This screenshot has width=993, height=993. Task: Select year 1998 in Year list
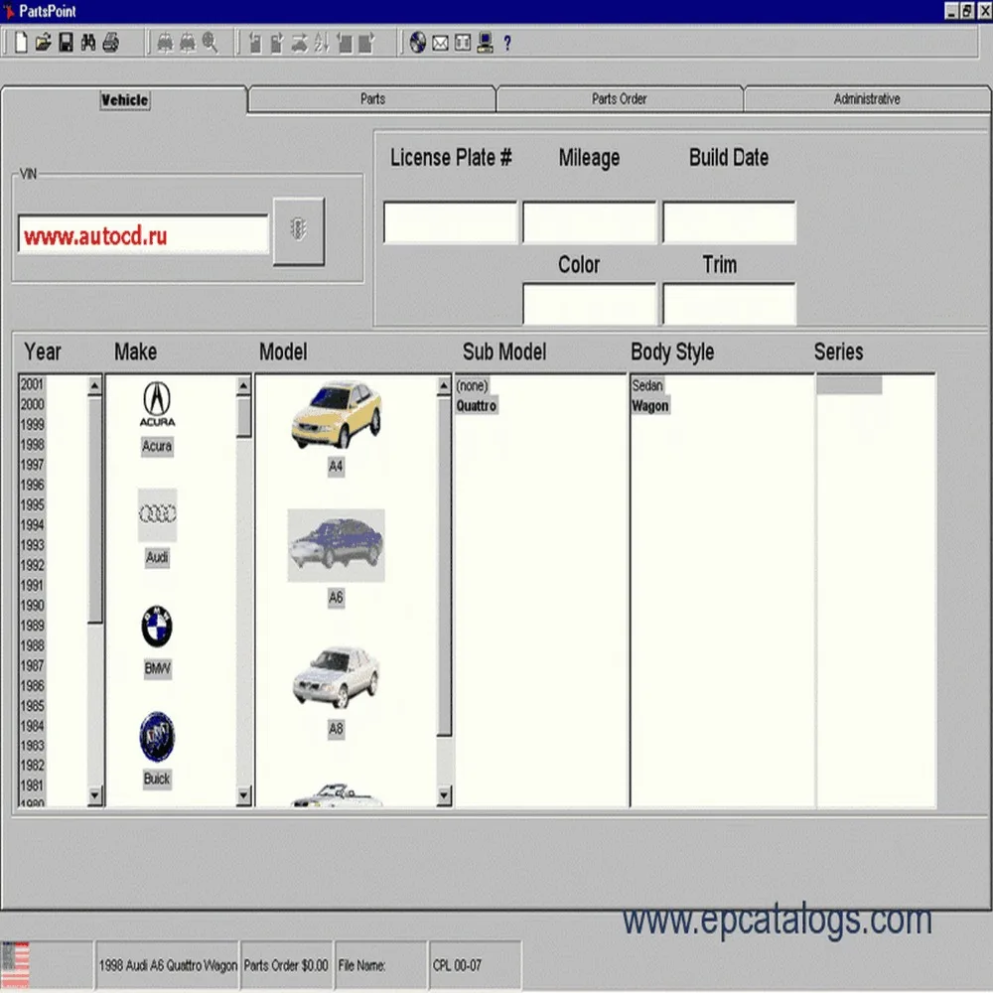[32, 445]
